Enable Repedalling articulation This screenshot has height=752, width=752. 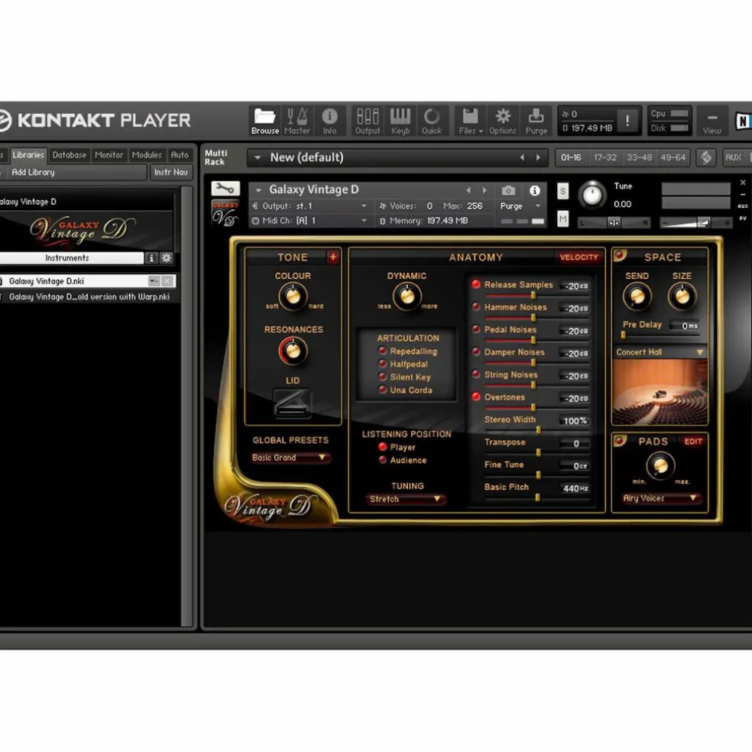pyautogui.click(x=383, y=351)
